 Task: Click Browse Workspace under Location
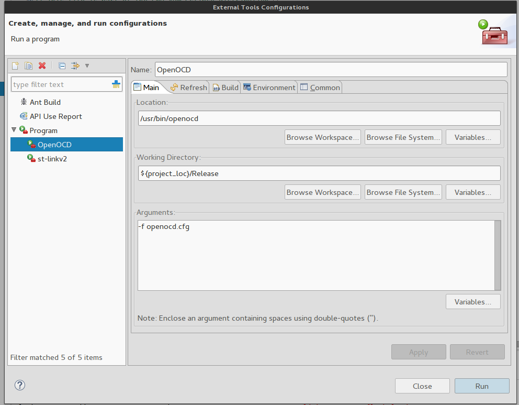point(323,137)
